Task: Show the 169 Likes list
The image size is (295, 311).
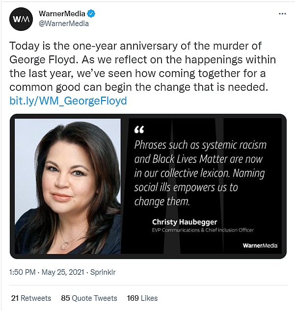Action: (142, 298)
